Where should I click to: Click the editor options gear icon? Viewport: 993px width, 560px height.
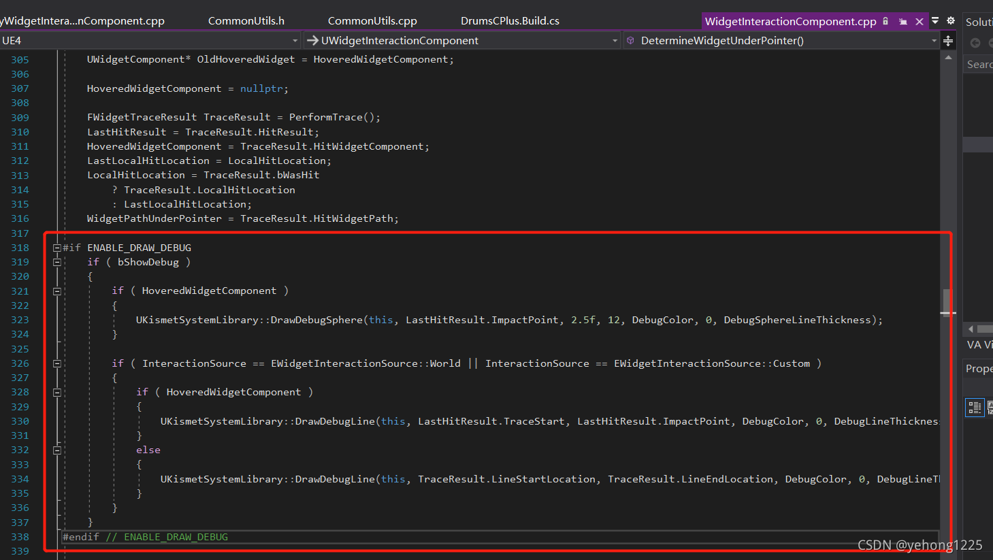tap(951, 21)
